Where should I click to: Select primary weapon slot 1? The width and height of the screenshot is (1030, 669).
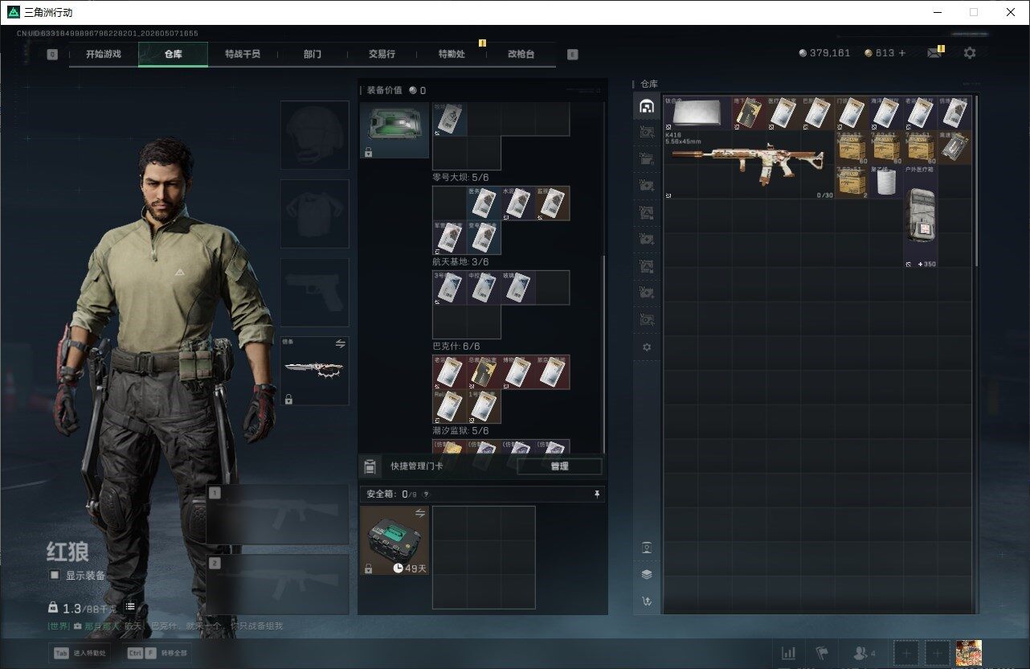click(x=278, y=515)
